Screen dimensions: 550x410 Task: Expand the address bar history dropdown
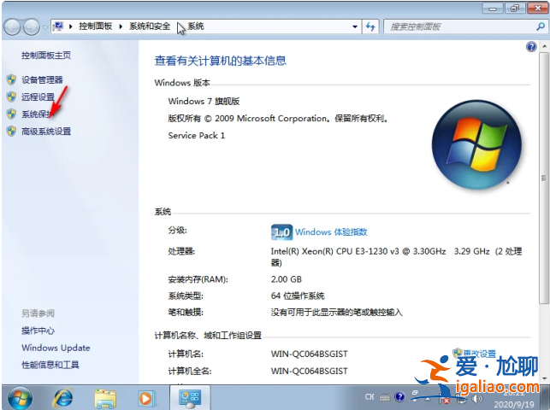[355, 26]
